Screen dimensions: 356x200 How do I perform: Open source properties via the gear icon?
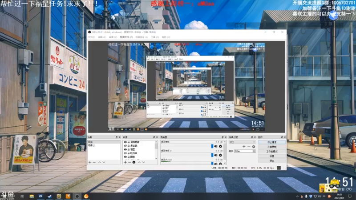pos(134,162)
